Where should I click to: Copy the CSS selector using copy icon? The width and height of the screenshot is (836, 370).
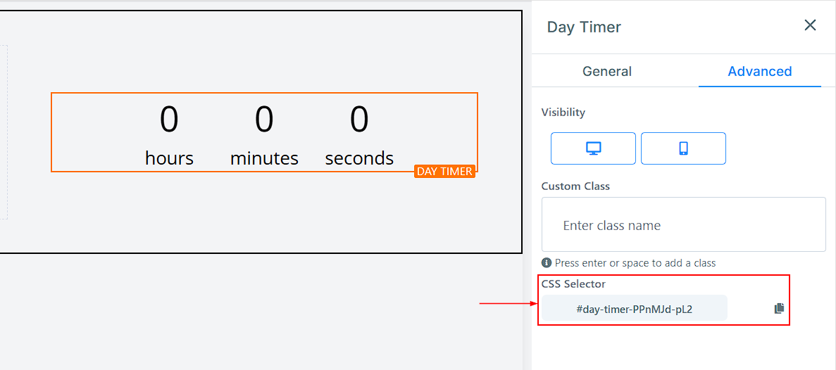[x=779, y=308]
